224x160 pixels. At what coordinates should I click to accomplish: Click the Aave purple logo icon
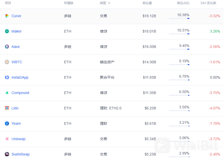tap(7, 47)
